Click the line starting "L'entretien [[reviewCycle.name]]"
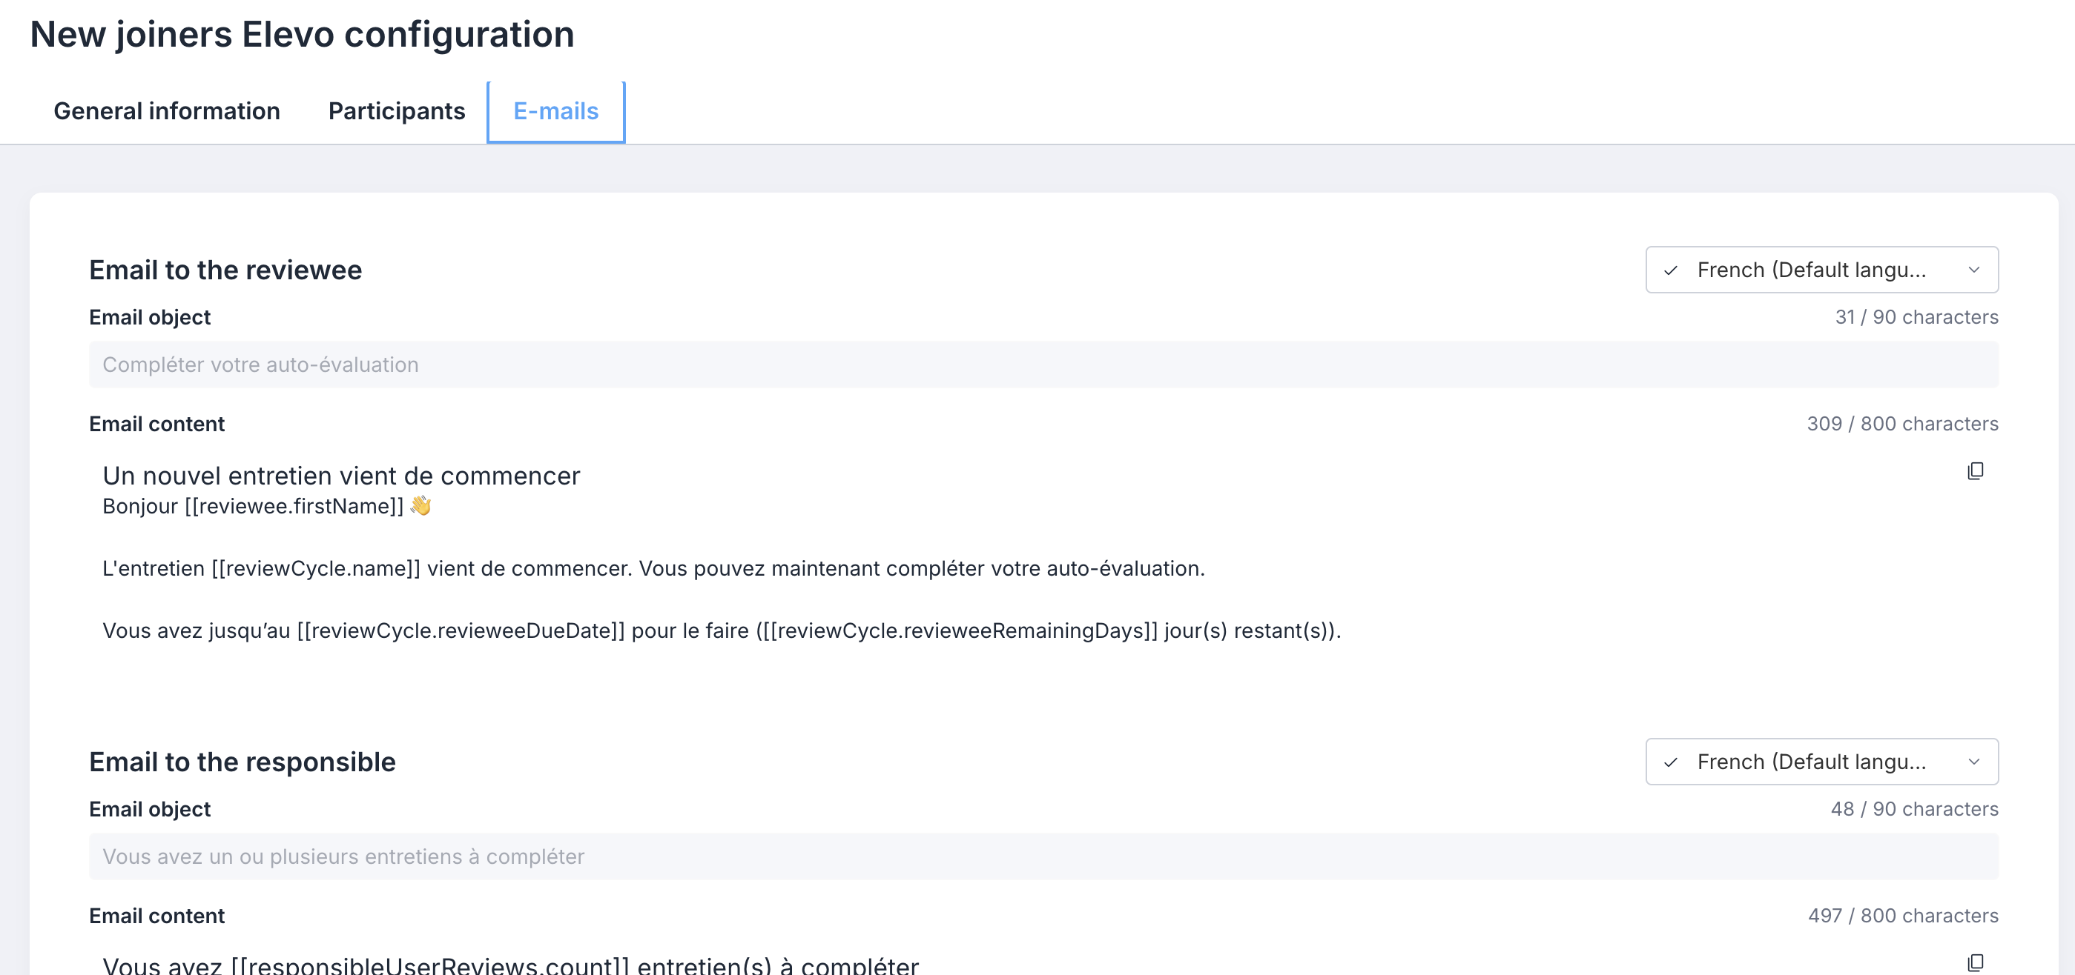The width and height of the screenshot is (2075, 975). [x=653, y=568]
